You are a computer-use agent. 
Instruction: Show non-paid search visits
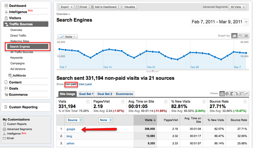point(71,84)
